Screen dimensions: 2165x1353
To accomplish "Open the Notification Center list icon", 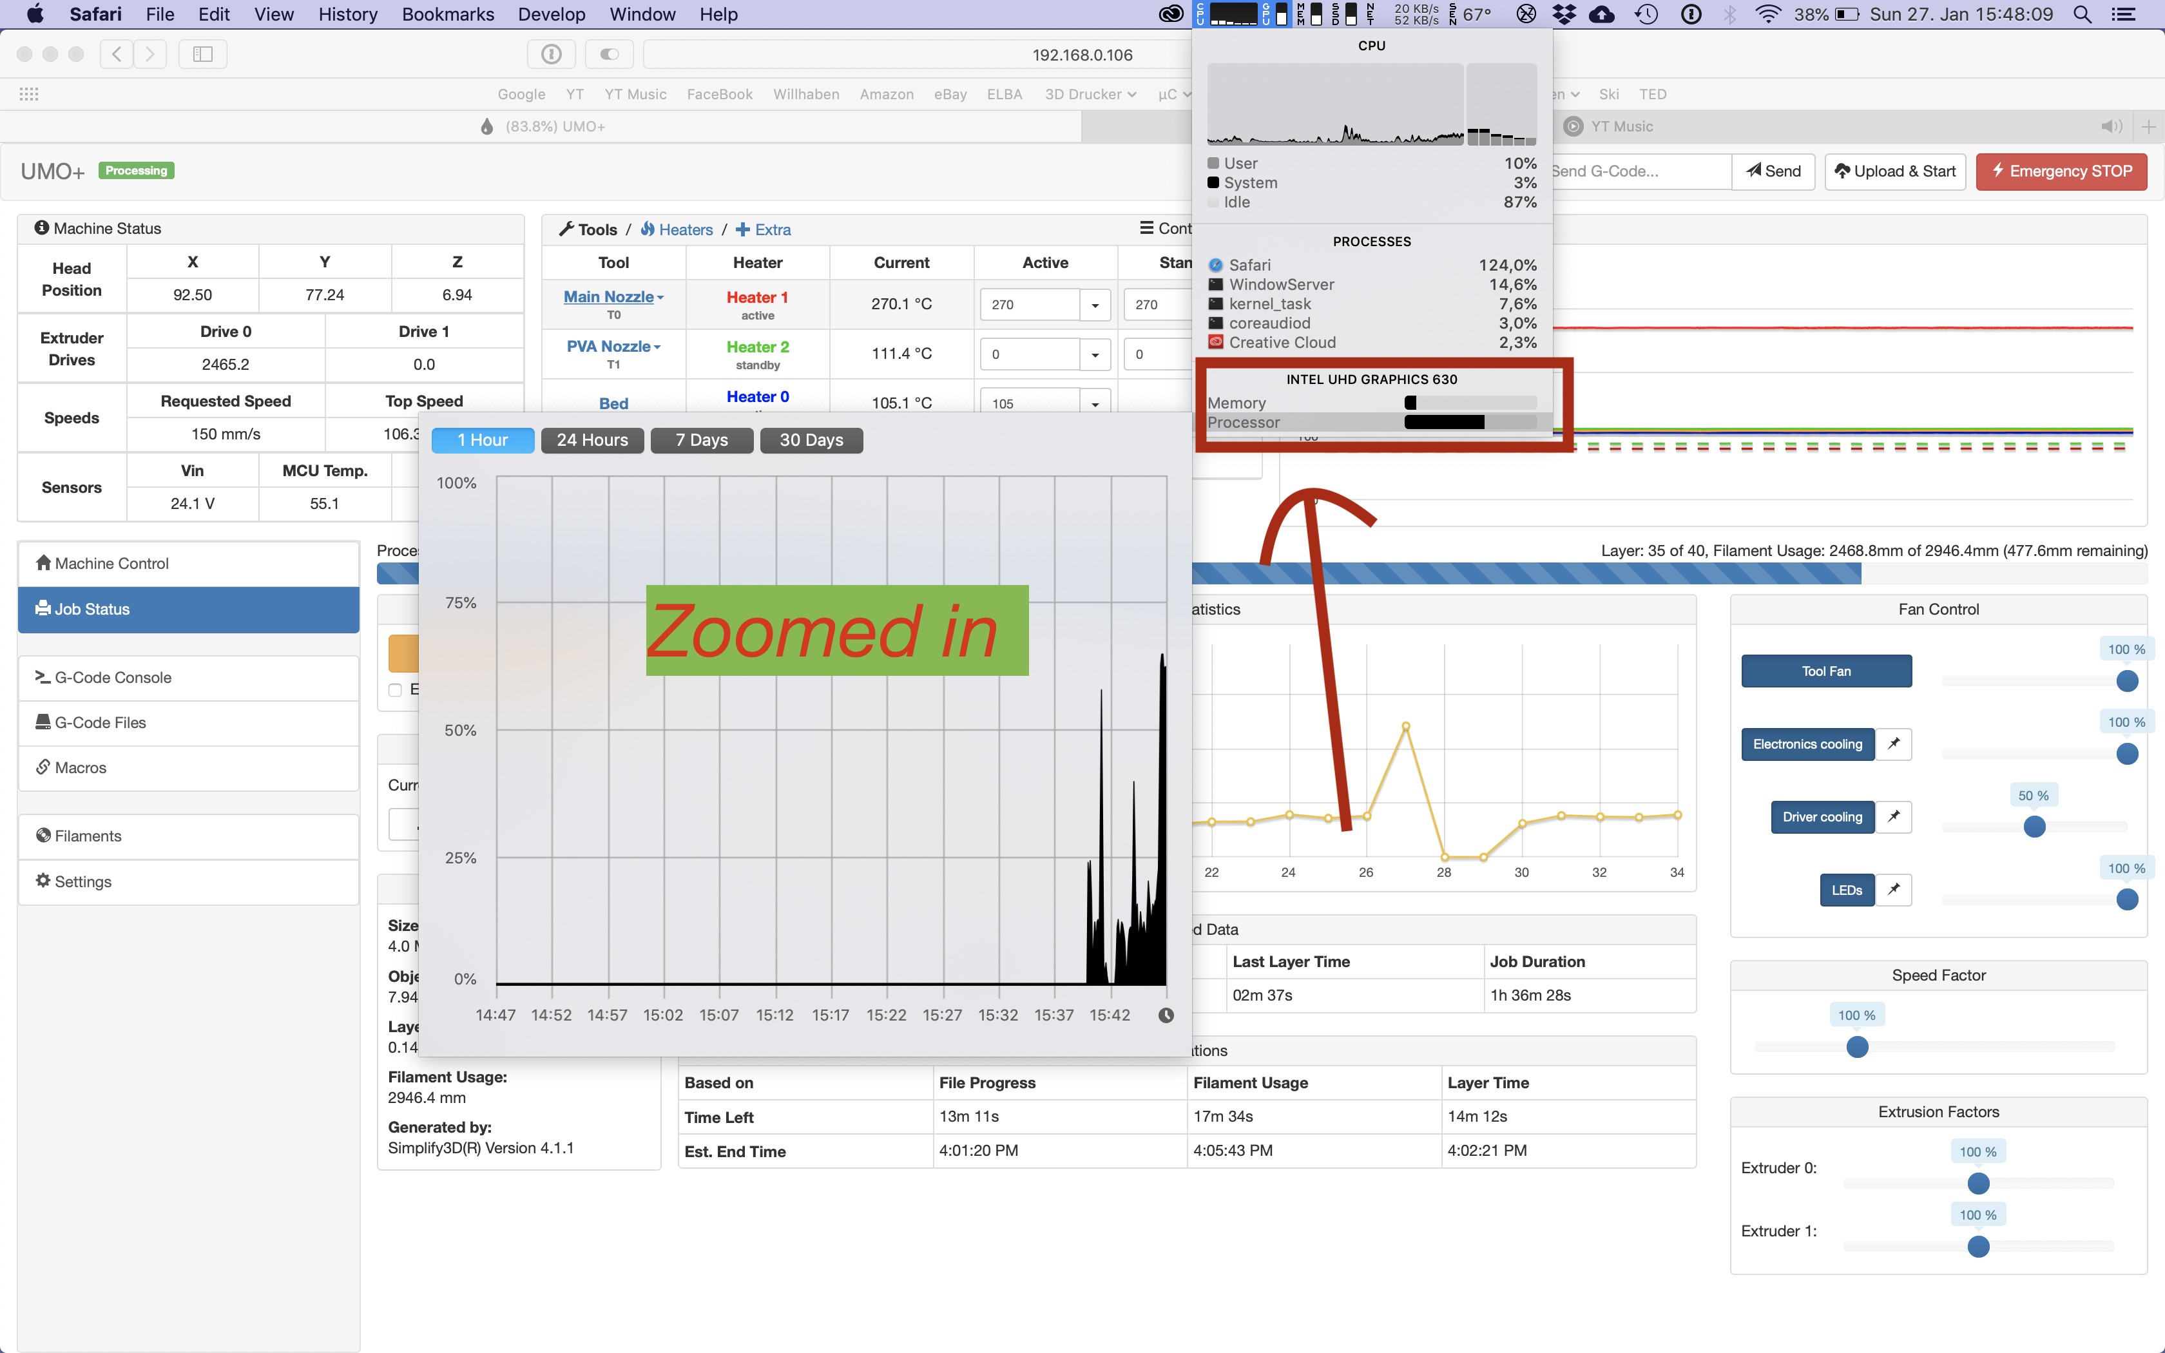I will (x=2124, y=14).
